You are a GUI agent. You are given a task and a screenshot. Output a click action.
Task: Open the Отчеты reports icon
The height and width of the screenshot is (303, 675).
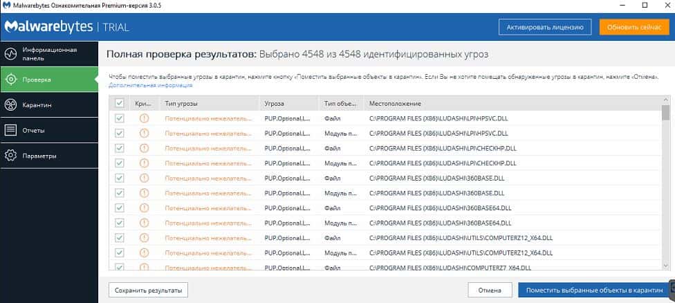click(x=11, y=130)
